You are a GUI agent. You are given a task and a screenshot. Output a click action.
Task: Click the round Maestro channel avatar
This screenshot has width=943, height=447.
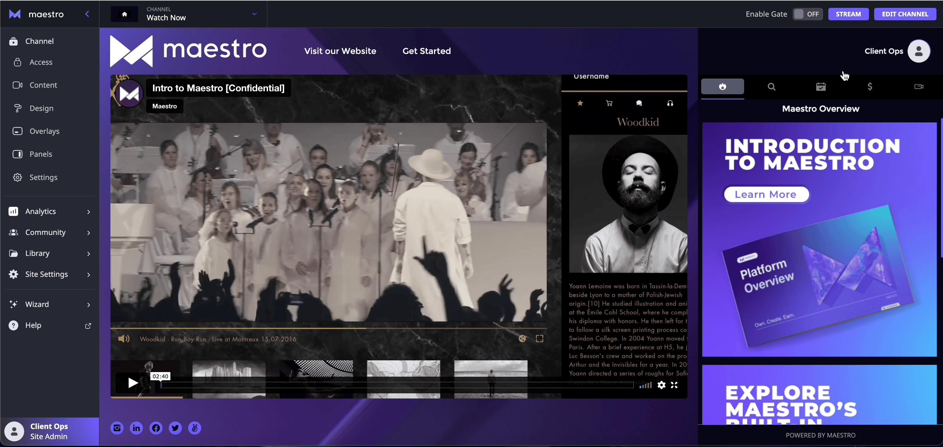[x=129, y=94]
